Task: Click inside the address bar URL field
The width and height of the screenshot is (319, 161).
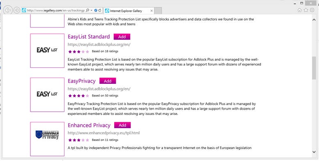Action: 56,10
